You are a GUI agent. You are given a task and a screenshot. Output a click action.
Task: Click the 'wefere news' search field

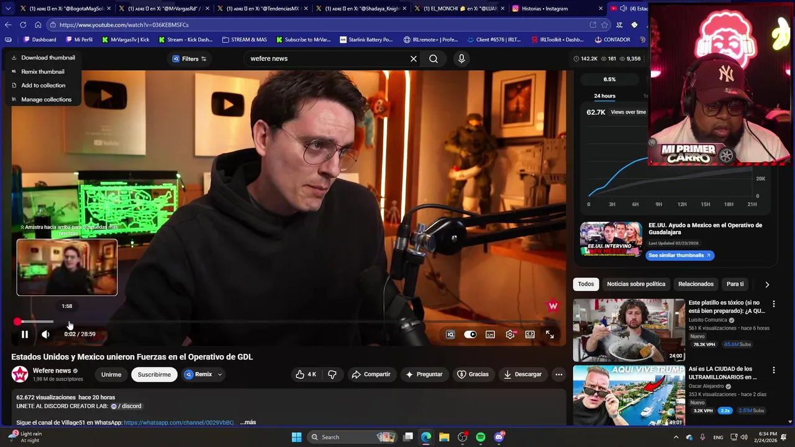point(326,58)
